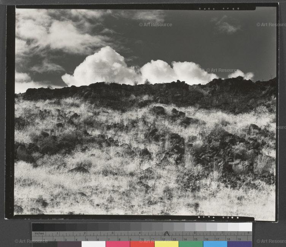Click the "A" marker on the ruler
Image resolution: width=286 pixels, height=247 pixels.
(166, 234)
